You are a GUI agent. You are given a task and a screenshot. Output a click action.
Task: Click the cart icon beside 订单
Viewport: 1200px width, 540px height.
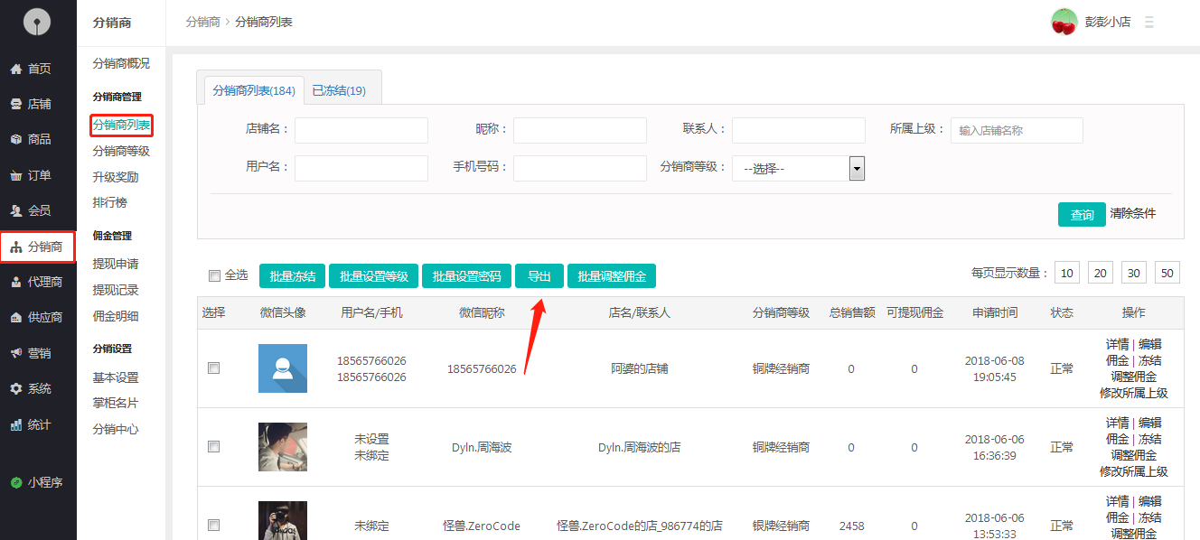pos(15,175)
